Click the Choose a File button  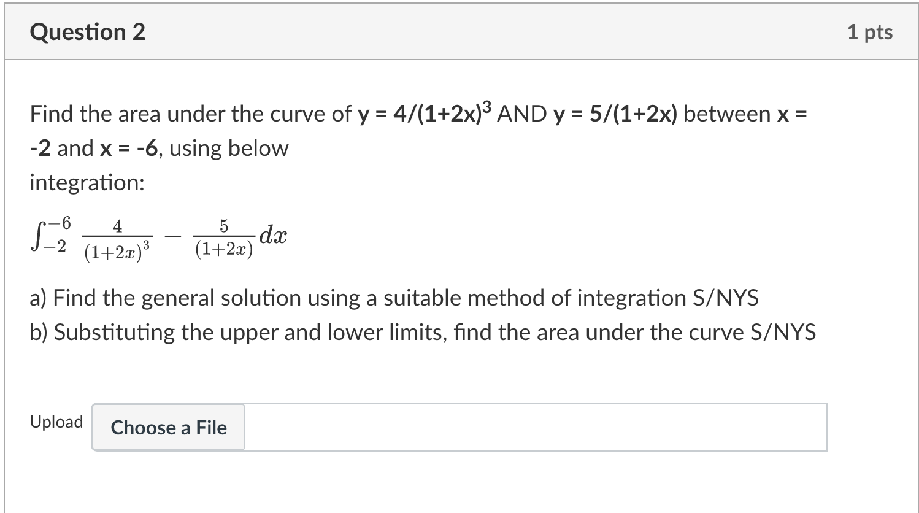[x=168, y=427]
